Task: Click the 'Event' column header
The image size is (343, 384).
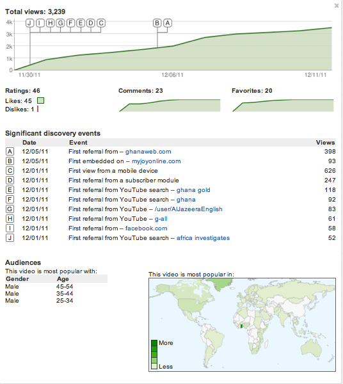Action: 78,143
